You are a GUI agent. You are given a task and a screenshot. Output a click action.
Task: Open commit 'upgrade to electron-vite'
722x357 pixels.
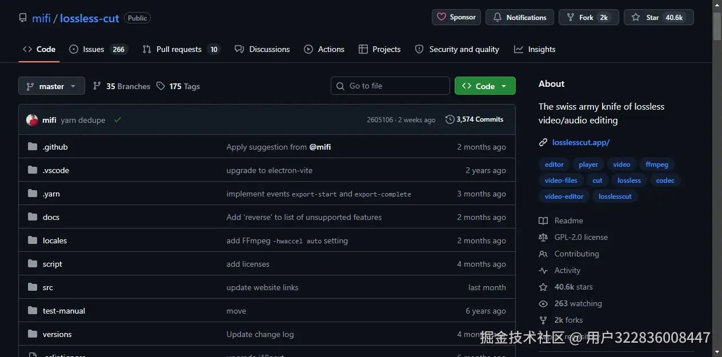pyautogui.click(x=270, y=170)
